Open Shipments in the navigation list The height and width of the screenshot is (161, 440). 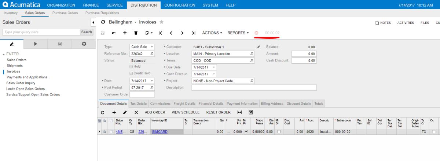(x=15, y=65)
